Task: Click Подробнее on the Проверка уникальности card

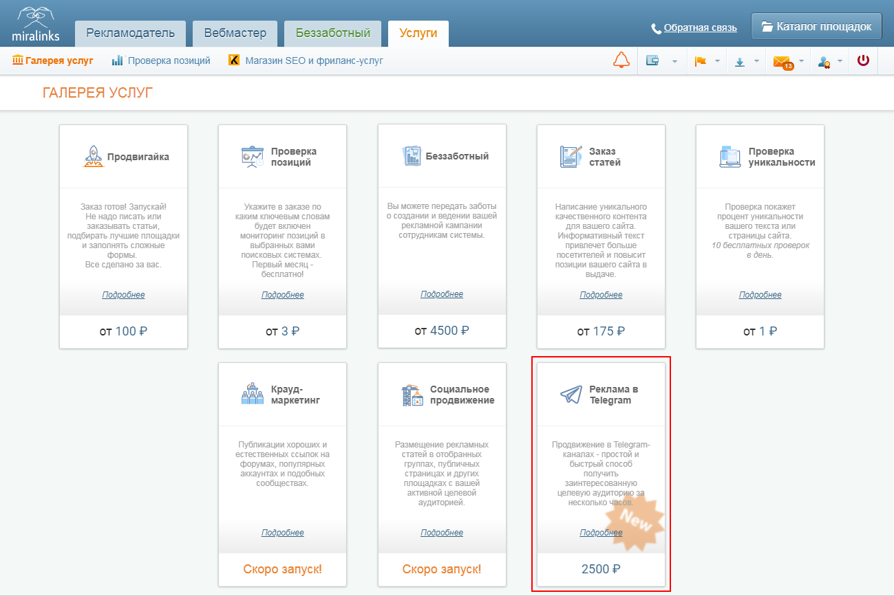Action: (760, 295)
